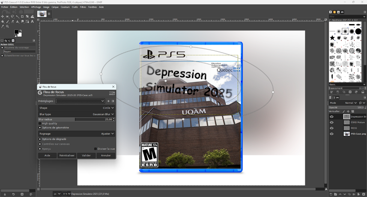Click the Blur radius slider

click(x=75, y=119)
